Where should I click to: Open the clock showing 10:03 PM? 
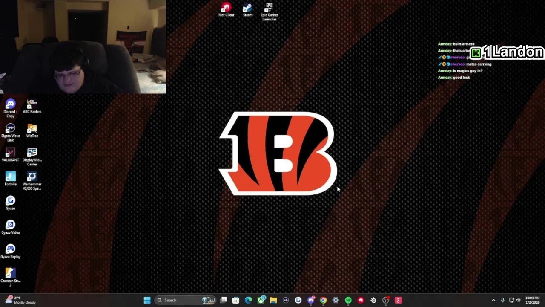click(x=532, y=300)
